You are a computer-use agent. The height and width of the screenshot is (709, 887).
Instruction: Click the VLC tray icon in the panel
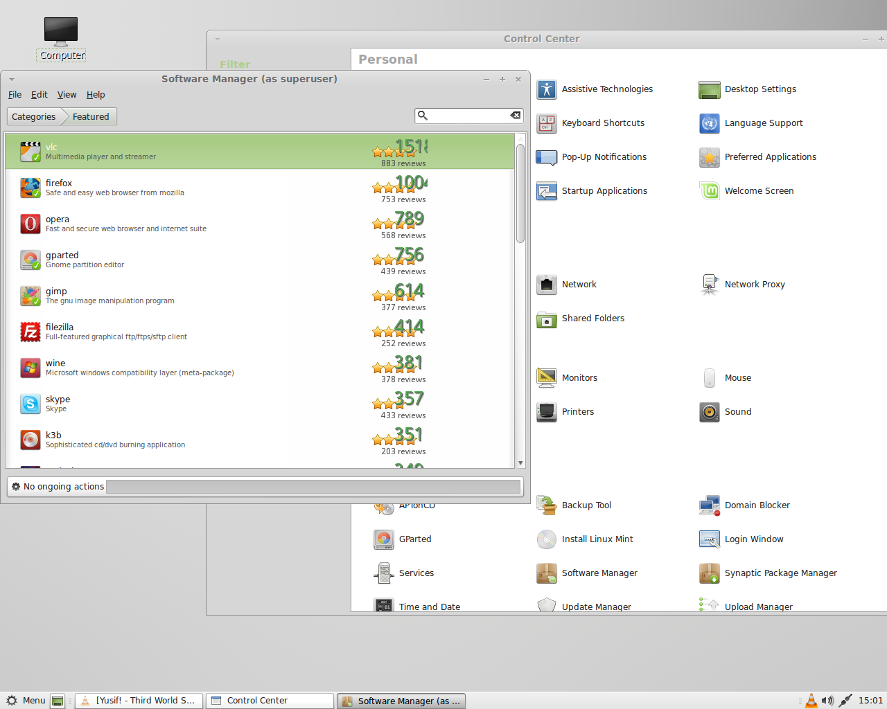(x=811, y=701)
